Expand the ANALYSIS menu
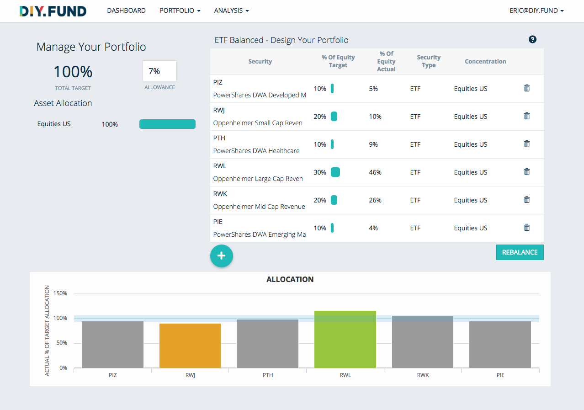This screenshot has height=410, width=584. click(231, 11)
